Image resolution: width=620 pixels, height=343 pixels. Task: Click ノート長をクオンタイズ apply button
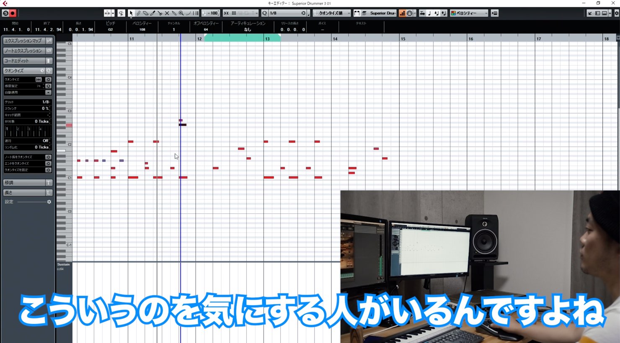48,157
